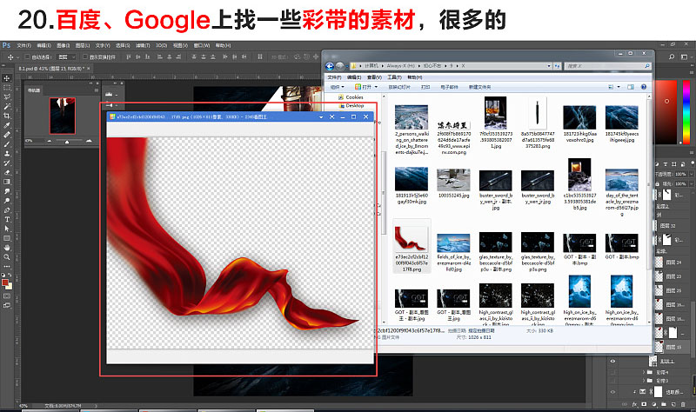Open the Desktop folder in Explorer tree
Screen dimensions: 696x412
click(351, 105)
